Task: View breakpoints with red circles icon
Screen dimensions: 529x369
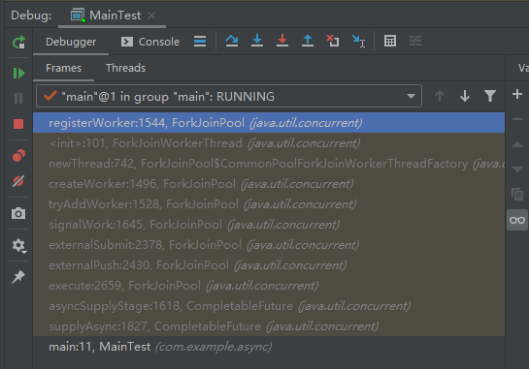Action: [18, 156]
